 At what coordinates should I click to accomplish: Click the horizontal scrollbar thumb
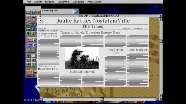[x=102, y=99]
